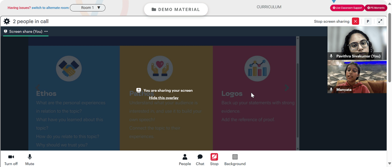392x167 pixels.
Task: Click the switch to alternate room link
Action: click(50, 8)
